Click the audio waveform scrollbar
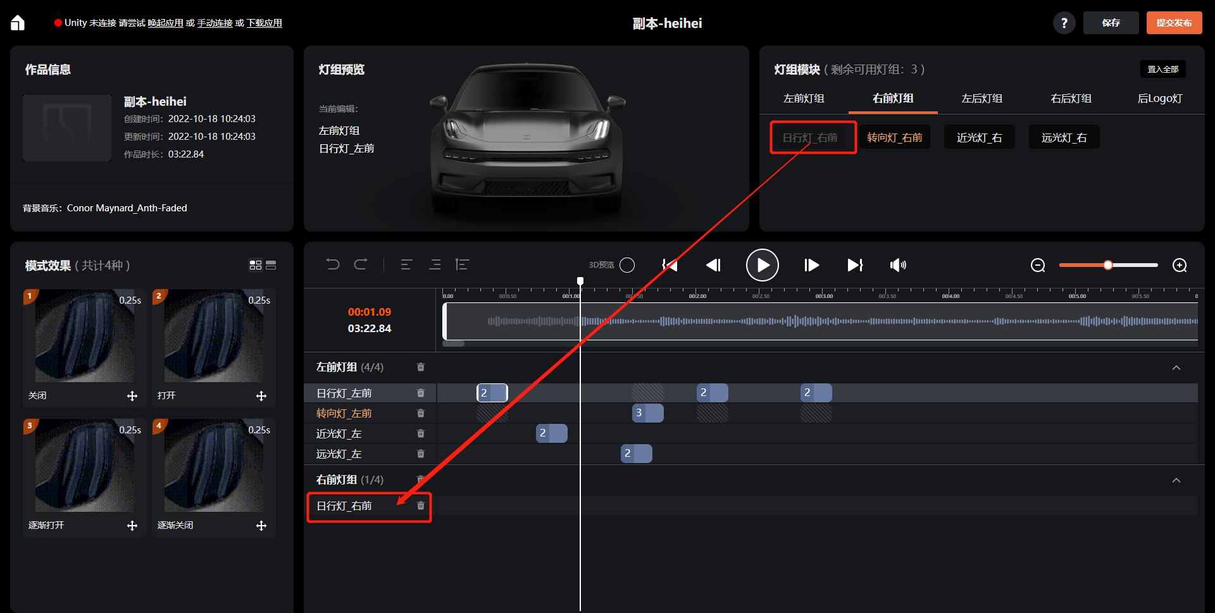 point(454,344)
